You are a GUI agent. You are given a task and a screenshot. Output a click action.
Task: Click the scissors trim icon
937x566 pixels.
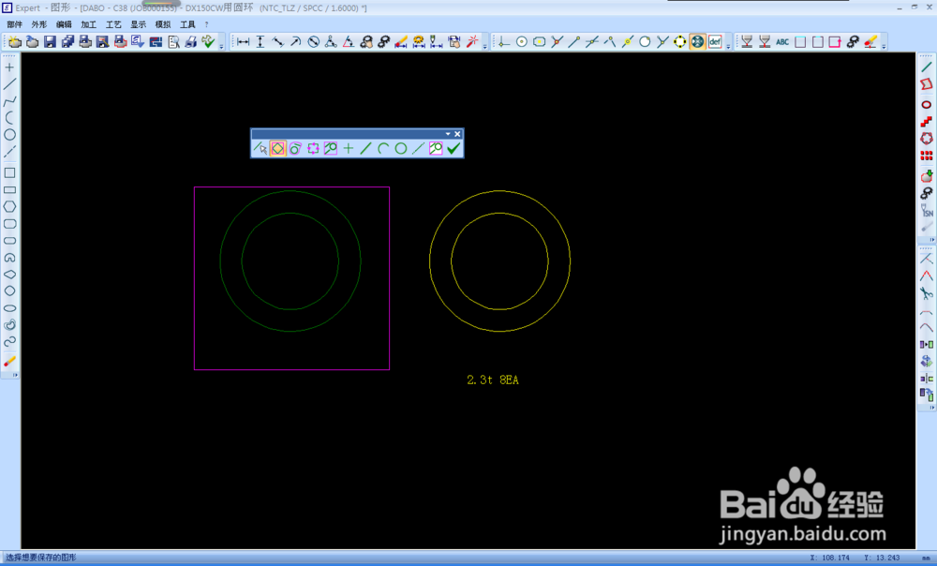pos(927,293)
